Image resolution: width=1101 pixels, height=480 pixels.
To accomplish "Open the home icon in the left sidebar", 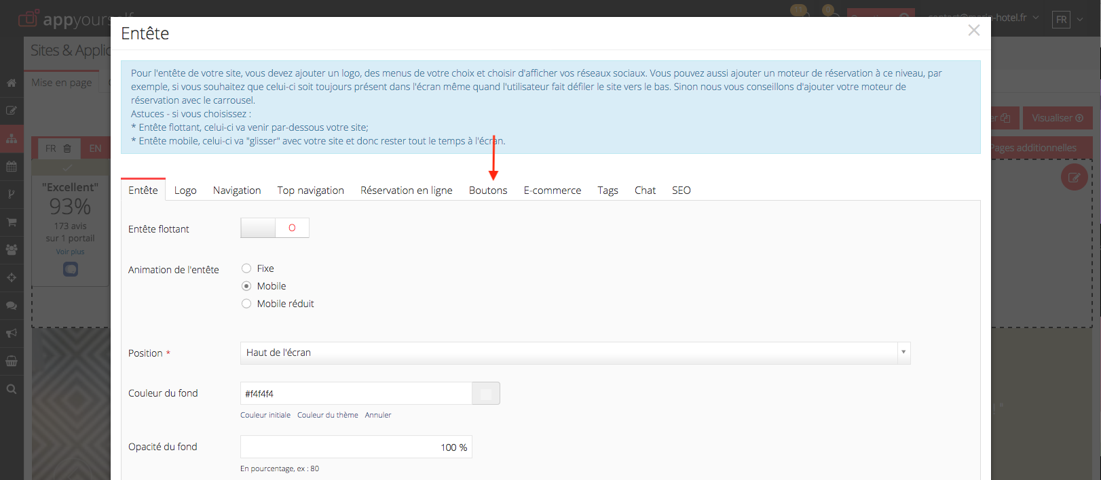I will pyautogui.click(x=12, y=83).
